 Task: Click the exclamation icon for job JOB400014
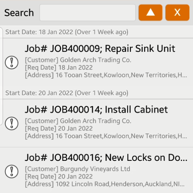(12, 123)
